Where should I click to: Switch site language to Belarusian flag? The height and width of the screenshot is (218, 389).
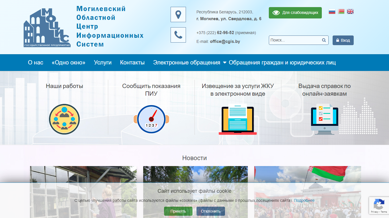(341, 12)
